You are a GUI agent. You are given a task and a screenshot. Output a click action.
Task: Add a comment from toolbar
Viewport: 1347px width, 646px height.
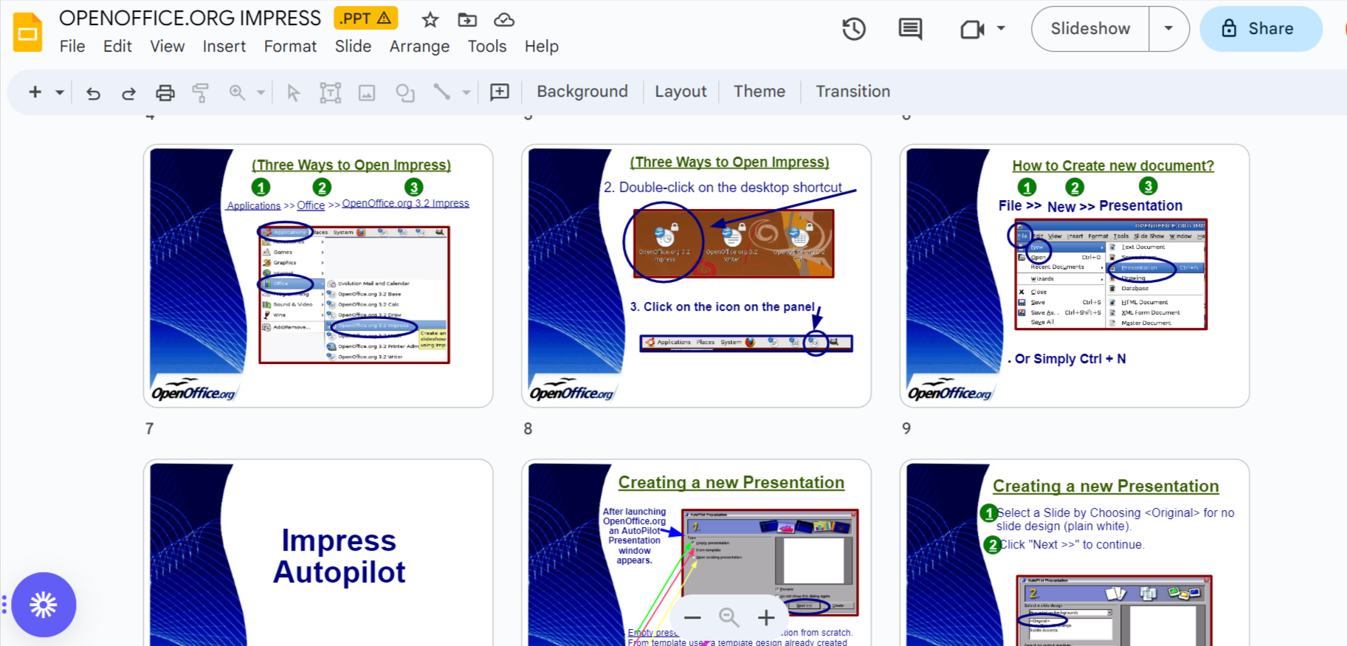(500, 92)
